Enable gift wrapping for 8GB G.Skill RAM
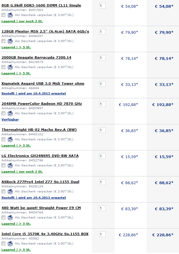Screen dimensions: 179x254 pyautogui.click(x=3, y=15)
